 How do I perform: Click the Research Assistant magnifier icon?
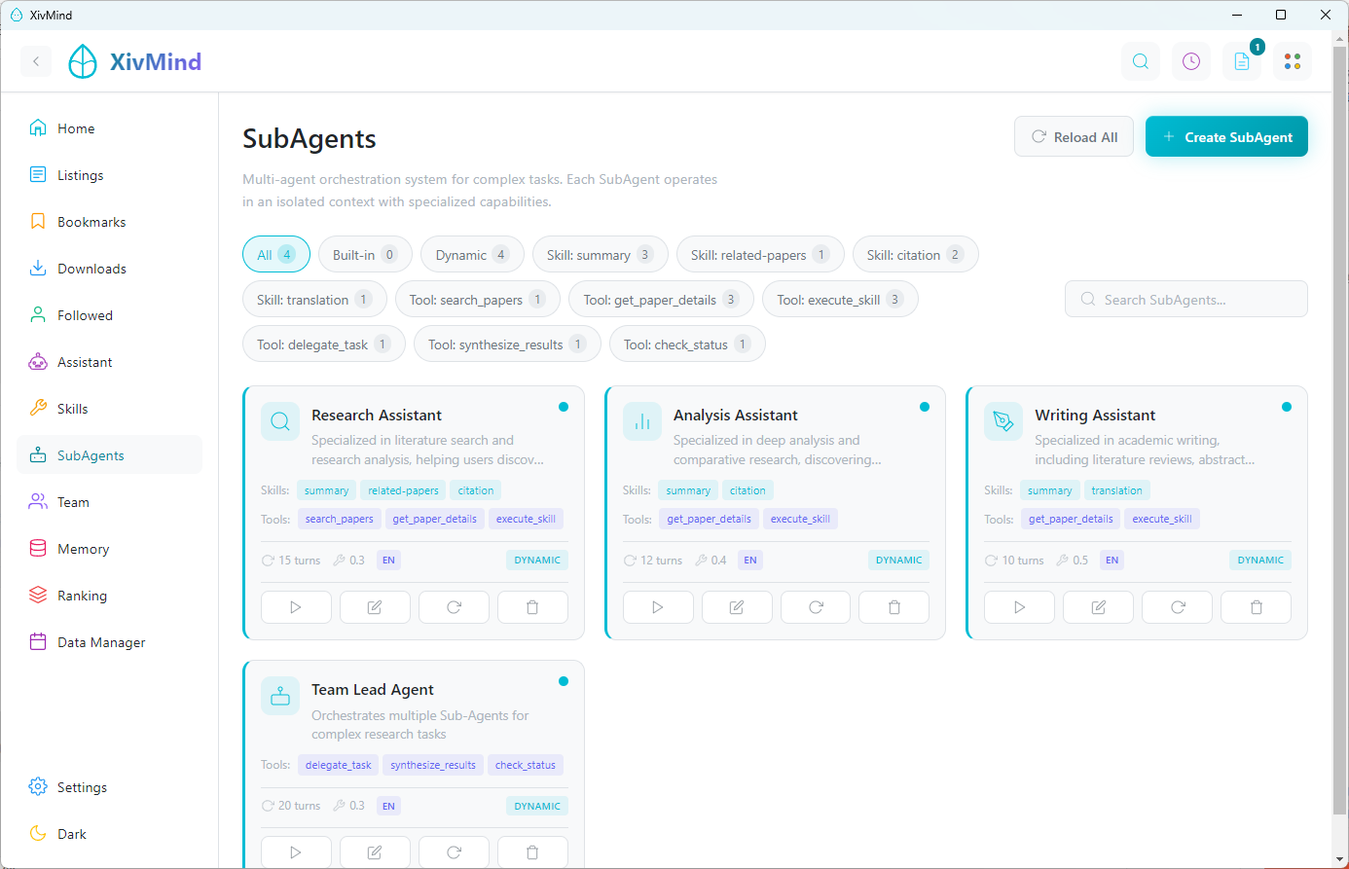coord(280,421)
